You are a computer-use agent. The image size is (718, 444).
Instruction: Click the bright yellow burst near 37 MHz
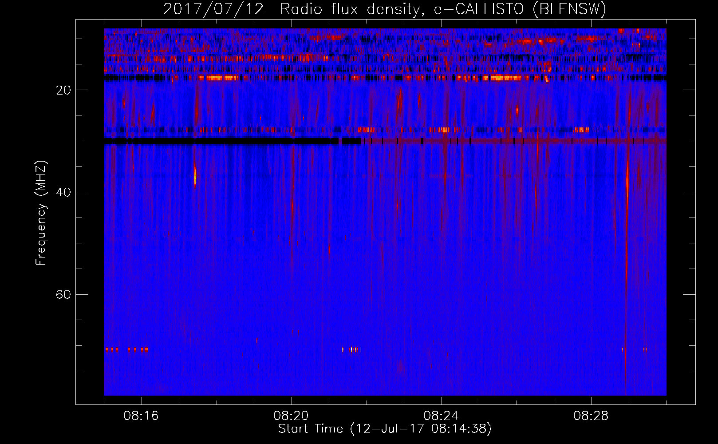[x=195, y=174]
